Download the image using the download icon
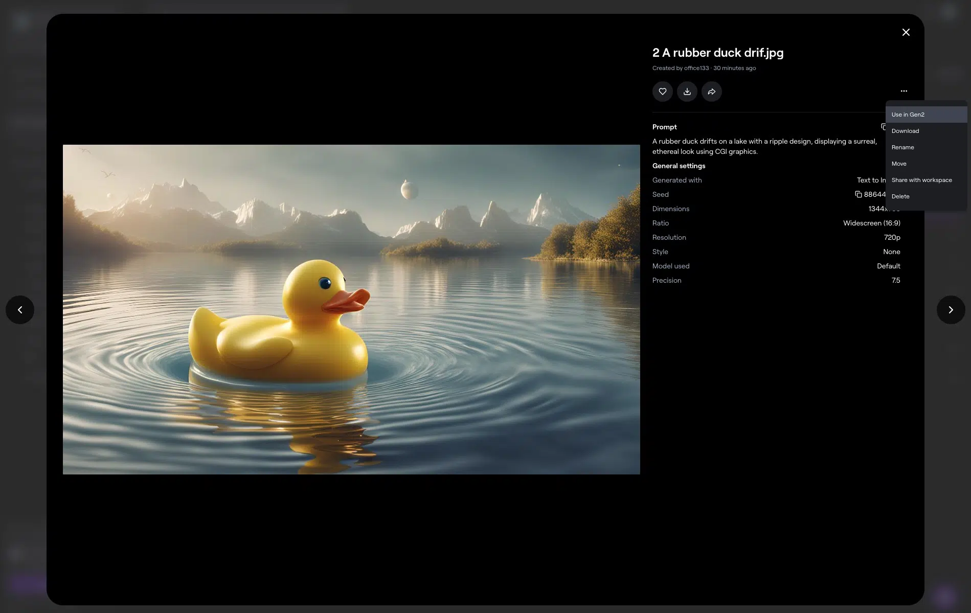The height and width of the screenshot is (613, 971). (x=687, y=91)
